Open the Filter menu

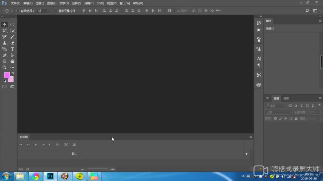[89, 3]
